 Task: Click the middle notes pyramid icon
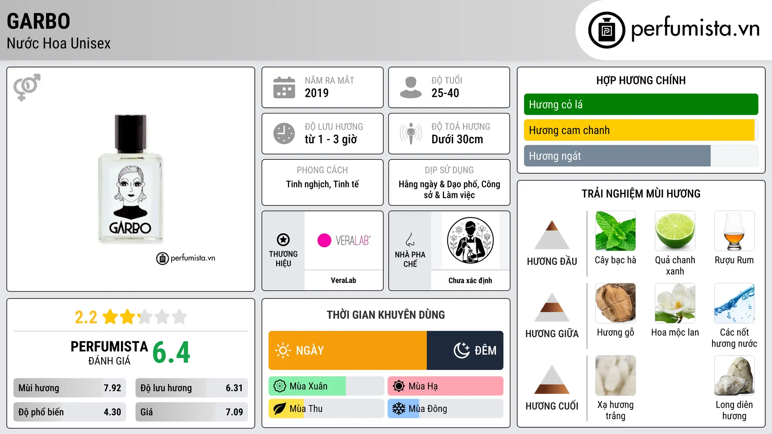click(x=552, y=307)
